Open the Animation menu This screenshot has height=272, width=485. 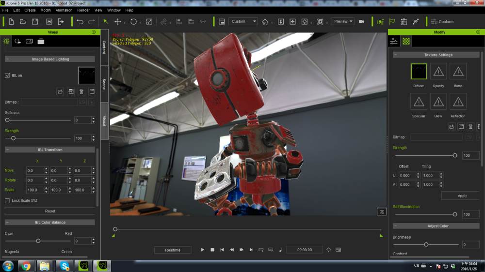coord(64,10)
